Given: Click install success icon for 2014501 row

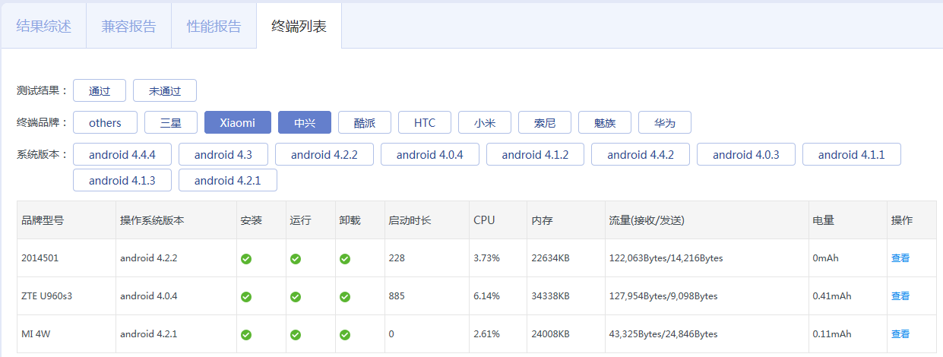Looking at the screenshot, I should [246, 258].
